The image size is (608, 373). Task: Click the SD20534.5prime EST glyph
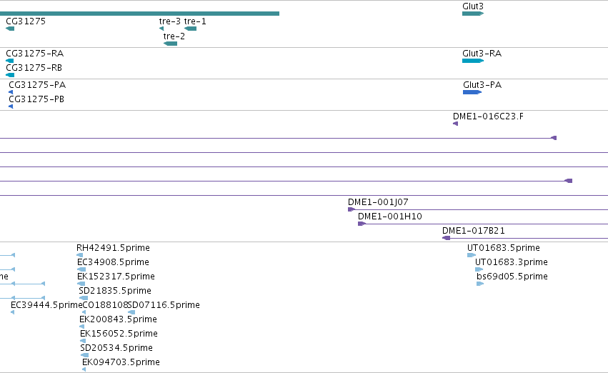pos(84,355)
